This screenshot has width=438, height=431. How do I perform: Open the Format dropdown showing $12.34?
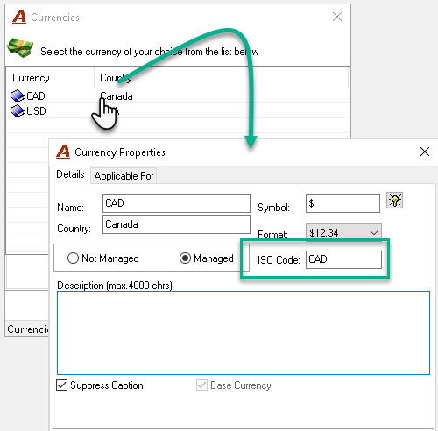[x=343, y=233]
